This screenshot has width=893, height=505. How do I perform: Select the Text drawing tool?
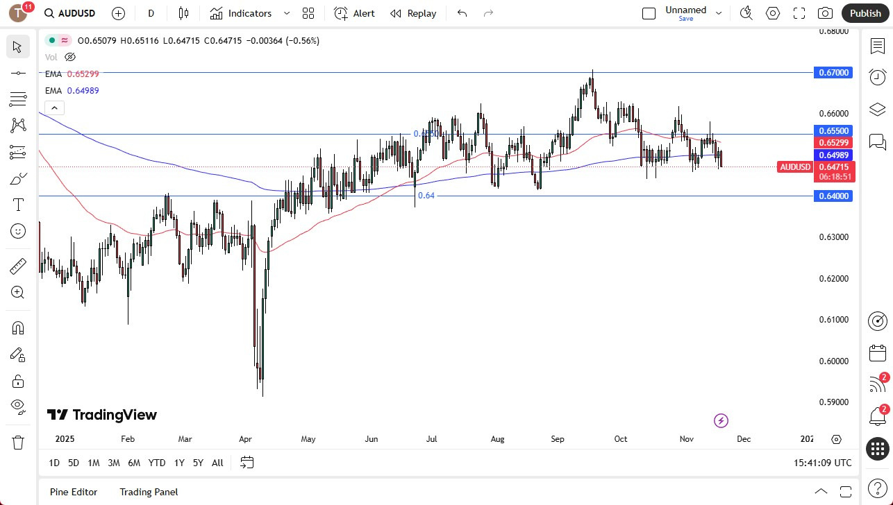pos(18,204)
